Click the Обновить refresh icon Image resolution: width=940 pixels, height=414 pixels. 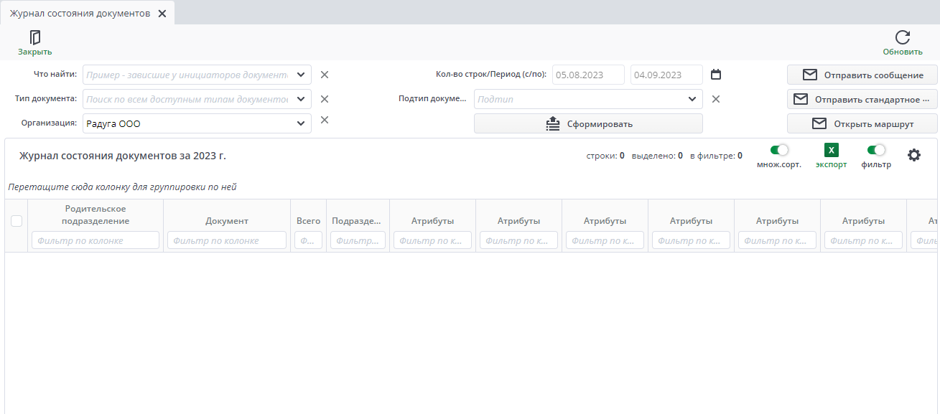tap(903, 37)
